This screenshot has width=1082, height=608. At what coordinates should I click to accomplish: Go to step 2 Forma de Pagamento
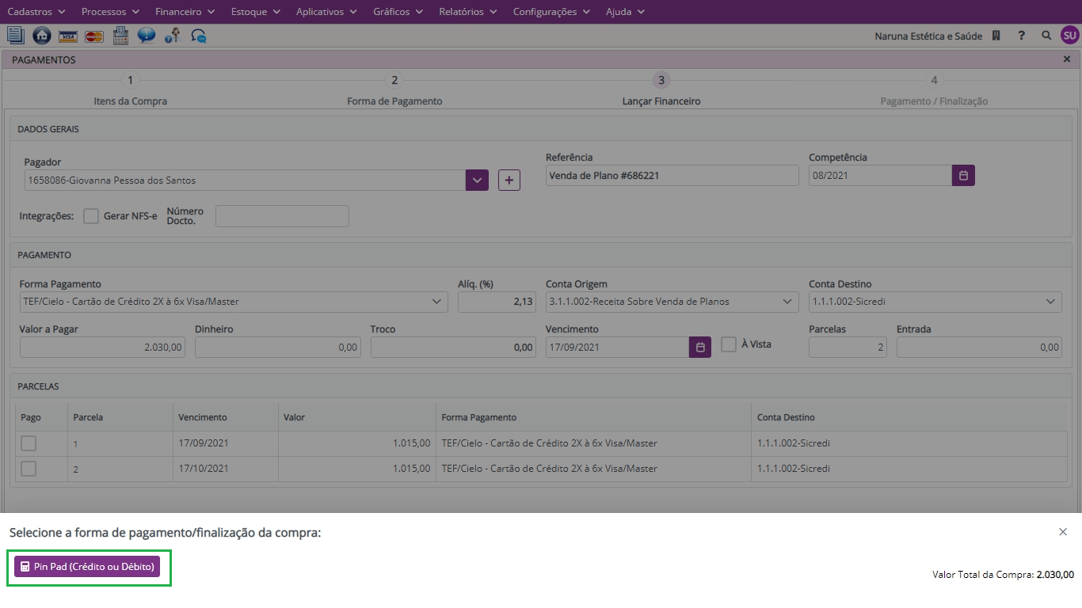point(394,81)
